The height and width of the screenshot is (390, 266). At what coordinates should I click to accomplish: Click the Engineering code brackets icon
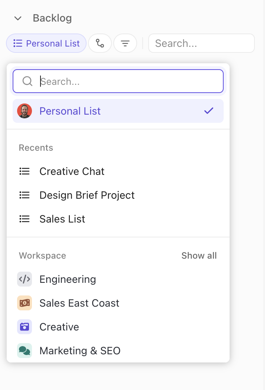pyautogui.click(x=25, y=279)
